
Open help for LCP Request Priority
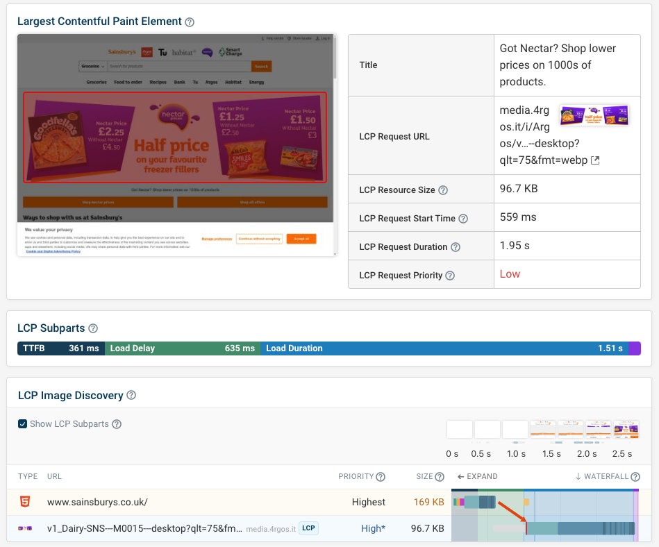450,276
